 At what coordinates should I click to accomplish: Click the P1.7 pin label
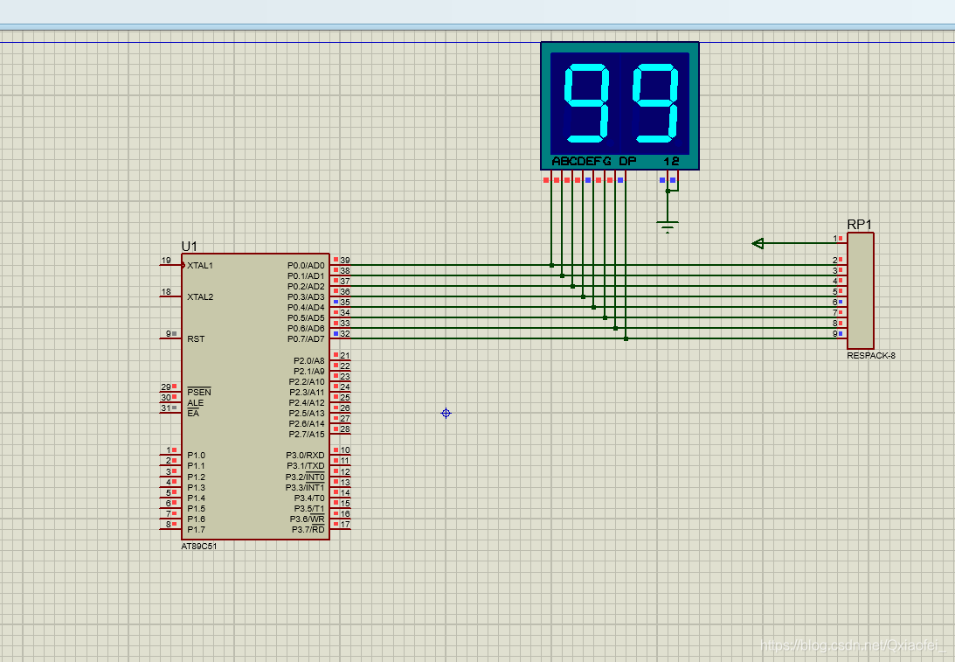(x=196, y=530)
